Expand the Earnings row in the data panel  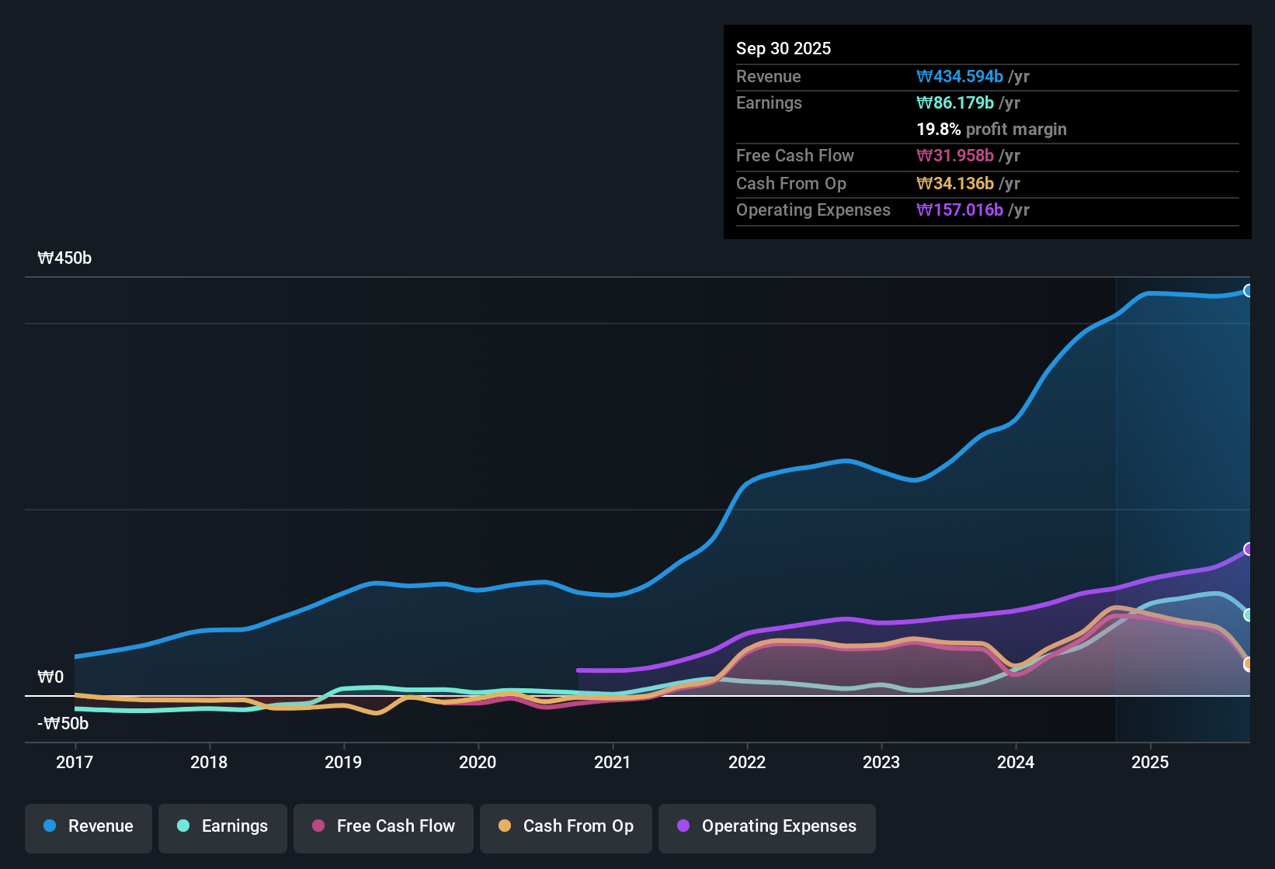[769, 102]
